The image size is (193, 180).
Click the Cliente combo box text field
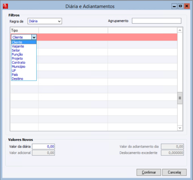tap(21, 37)
